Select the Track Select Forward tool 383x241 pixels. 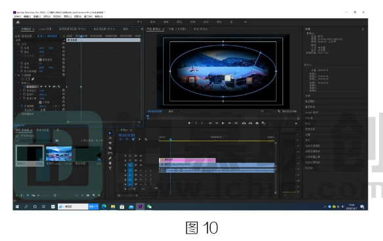coord(110,138)
